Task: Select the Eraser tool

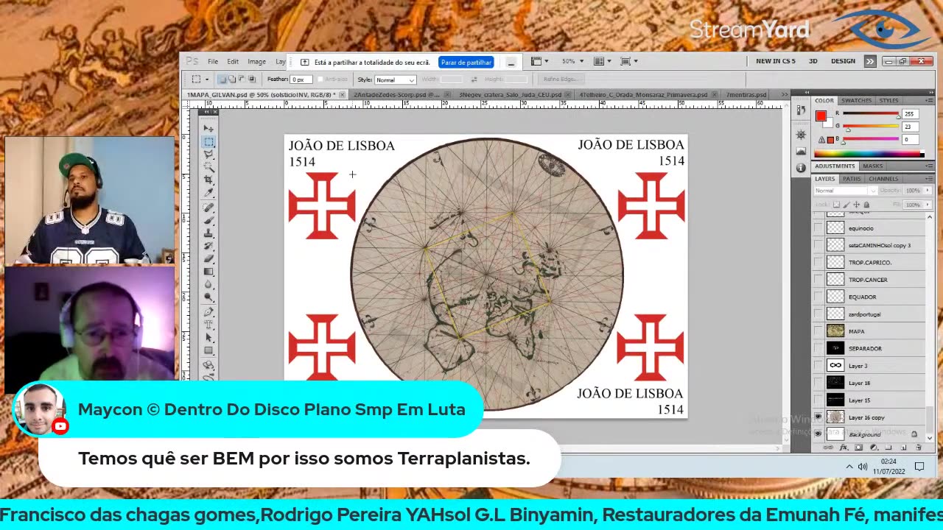Action: pos(208,258)
